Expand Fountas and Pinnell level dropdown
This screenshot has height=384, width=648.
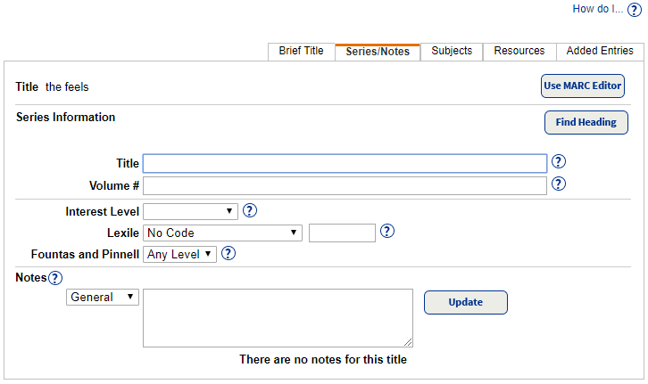[x=179, y=254]
